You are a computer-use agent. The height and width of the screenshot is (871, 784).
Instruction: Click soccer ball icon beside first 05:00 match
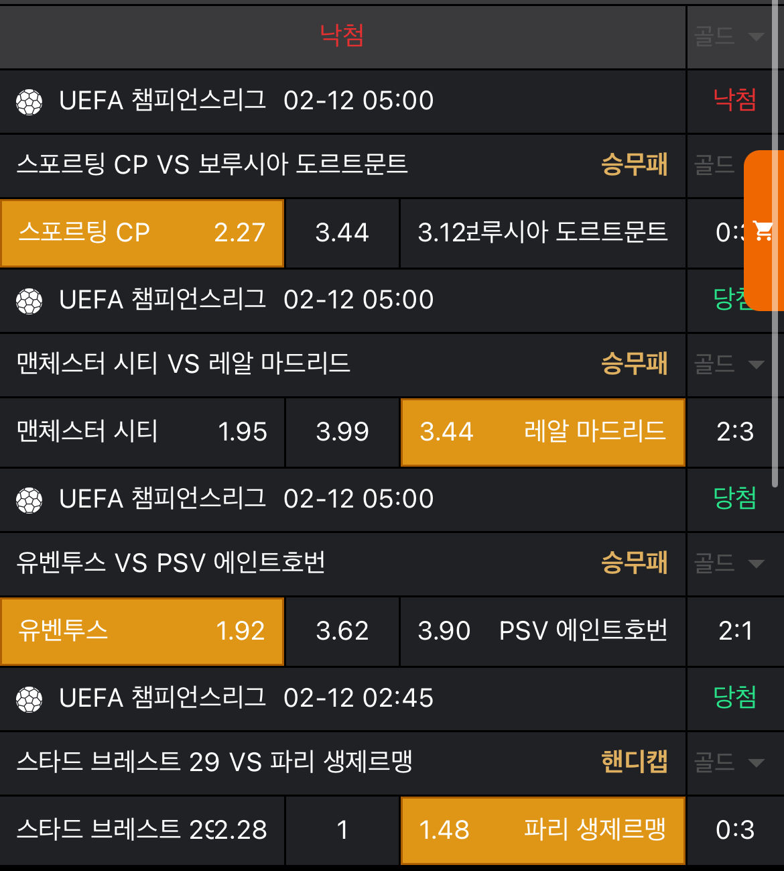29,102
